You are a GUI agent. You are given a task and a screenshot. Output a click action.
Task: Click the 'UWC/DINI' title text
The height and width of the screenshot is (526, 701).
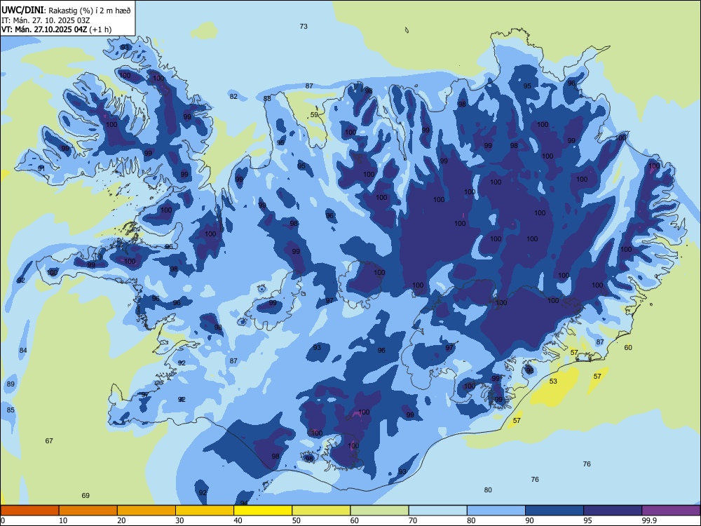click(23, 10)
